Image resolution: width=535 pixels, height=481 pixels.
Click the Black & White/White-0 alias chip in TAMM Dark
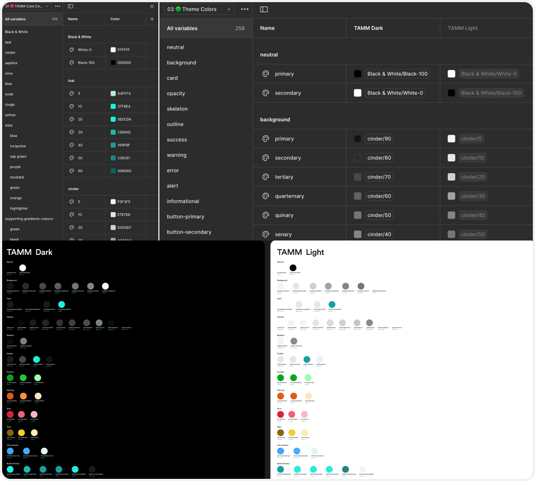[395, 92]
